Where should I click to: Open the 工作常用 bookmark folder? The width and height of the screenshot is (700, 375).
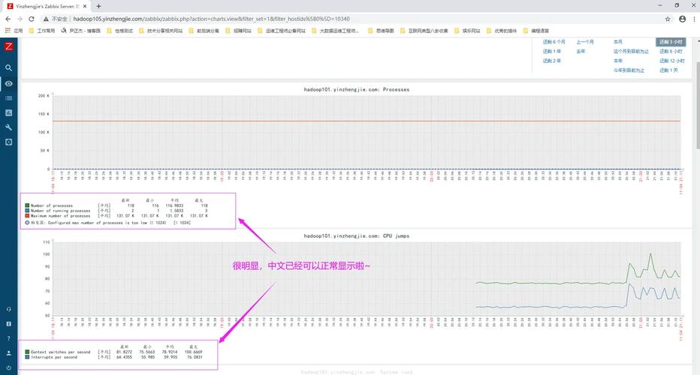pos(42,31)
